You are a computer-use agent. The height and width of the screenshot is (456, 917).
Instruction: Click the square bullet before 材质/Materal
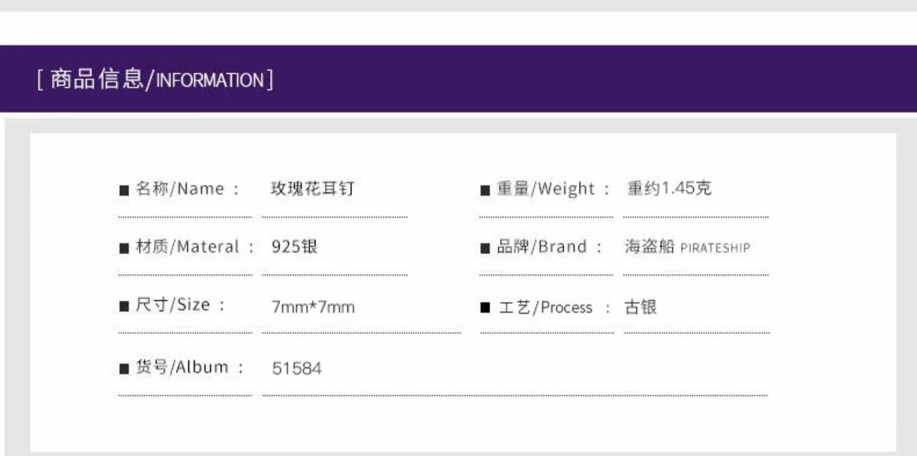click(124, 248)
